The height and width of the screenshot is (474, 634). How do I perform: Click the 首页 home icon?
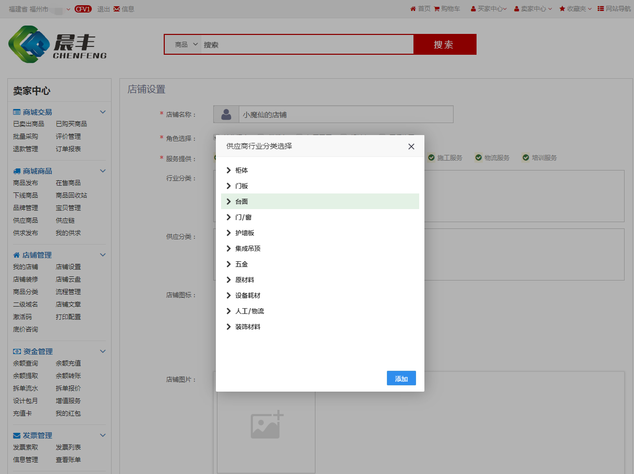click(x=413, y=9)
